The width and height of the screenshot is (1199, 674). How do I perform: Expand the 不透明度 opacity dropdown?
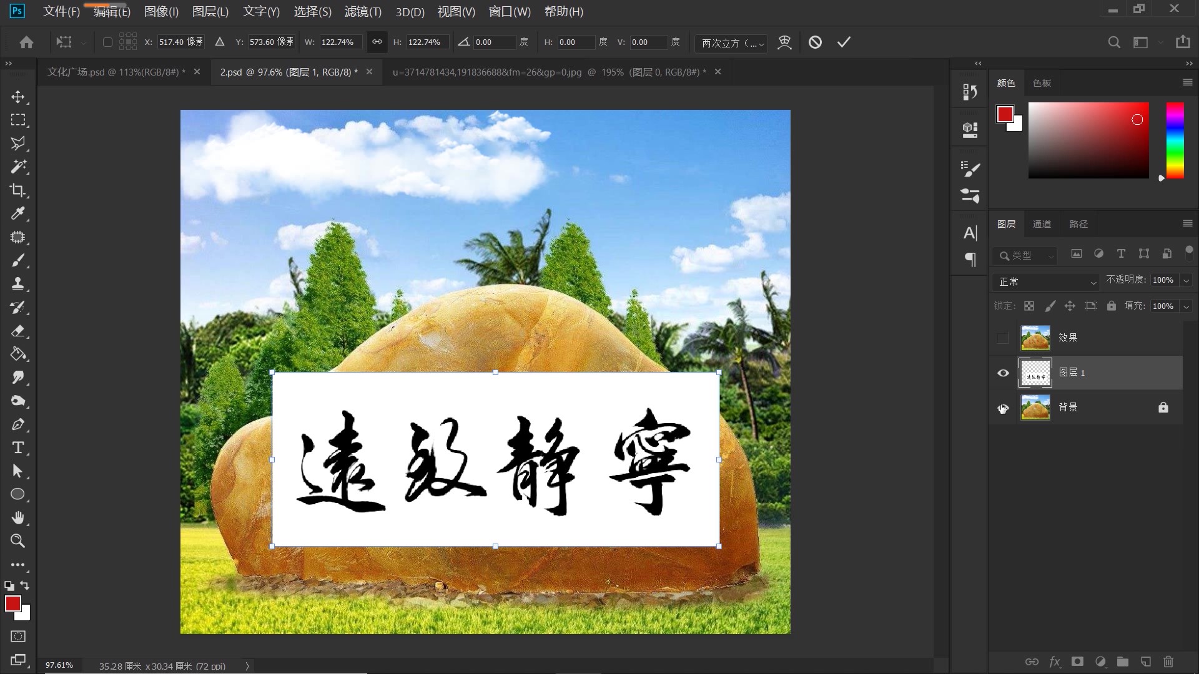(x=1185, y=280)
